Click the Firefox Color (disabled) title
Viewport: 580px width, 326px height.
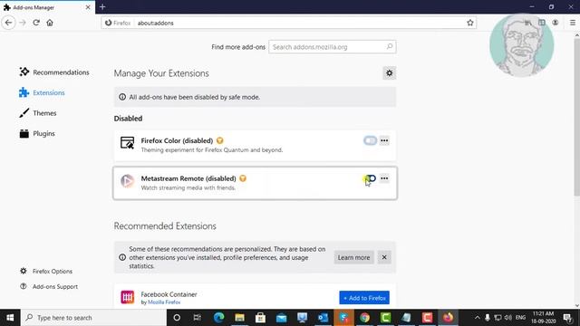click(x=177, y=140)
